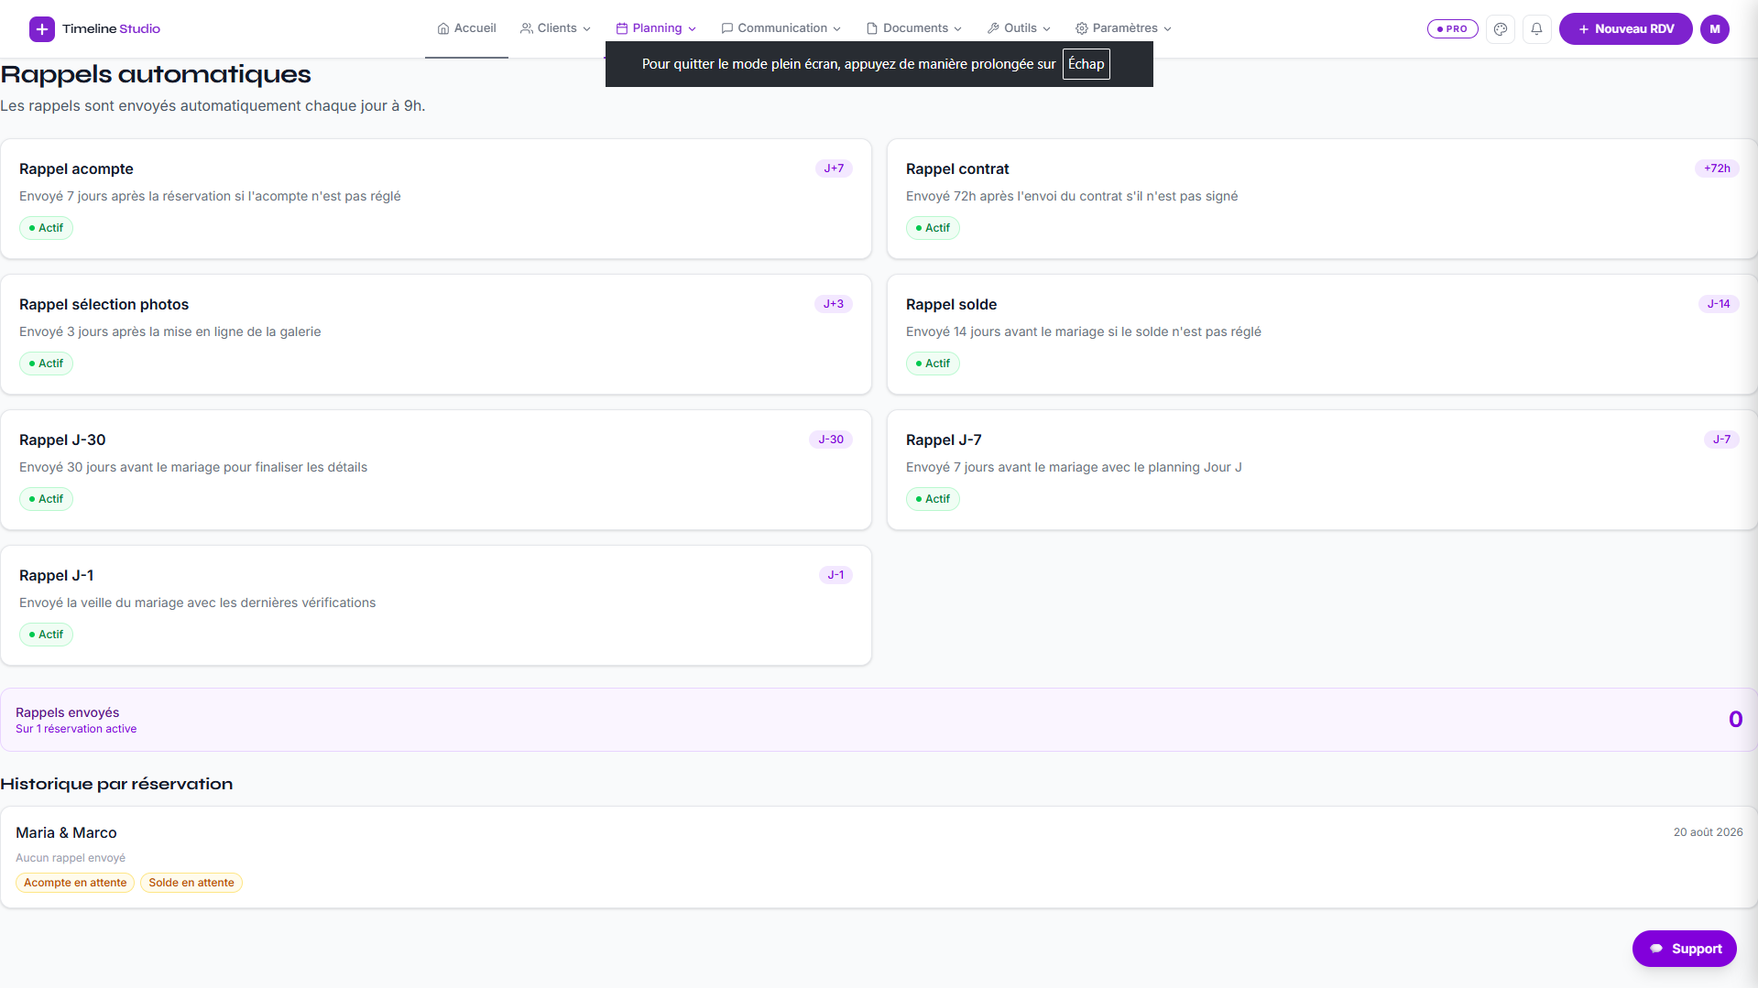The width and height of the screenshot is (1758, 988).
Task: Toggle Actif status on Rappel sélection photos
Action: click(x=46, y=364)
